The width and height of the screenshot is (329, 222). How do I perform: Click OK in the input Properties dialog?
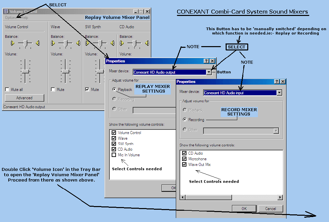[244, 209]
